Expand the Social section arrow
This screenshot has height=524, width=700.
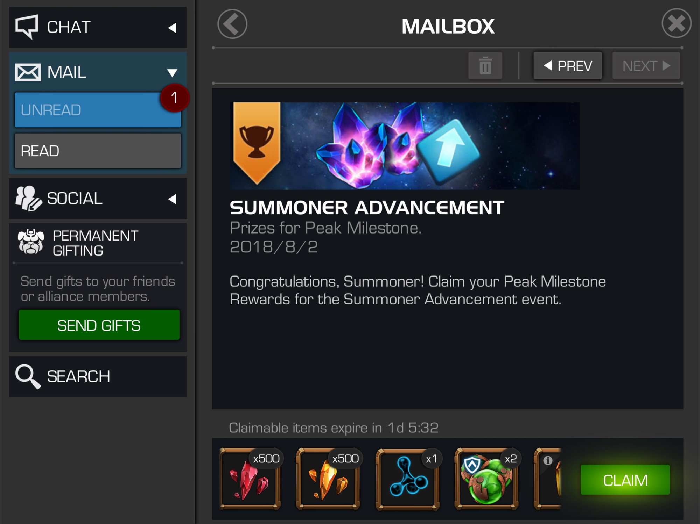coord(172,199)
